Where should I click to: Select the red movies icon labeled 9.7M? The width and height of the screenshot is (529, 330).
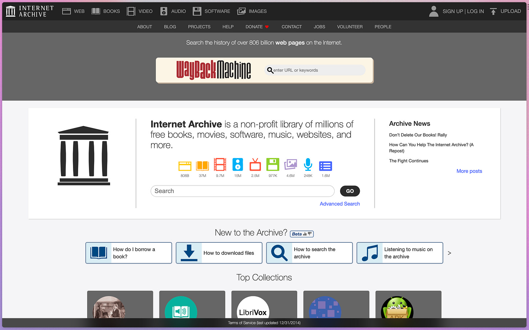tap(220, 165)
